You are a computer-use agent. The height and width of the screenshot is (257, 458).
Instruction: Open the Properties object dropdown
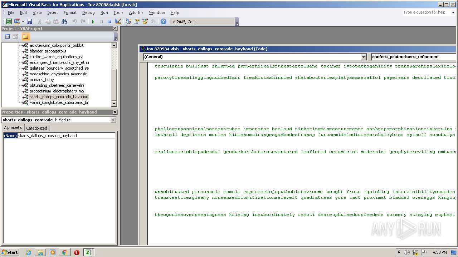tap(113, 120)
